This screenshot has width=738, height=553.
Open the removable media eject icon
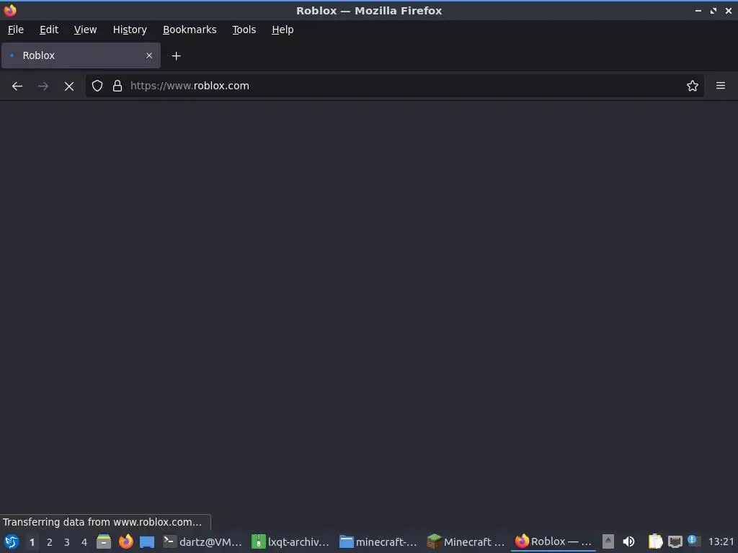click(x=608, y=541)
